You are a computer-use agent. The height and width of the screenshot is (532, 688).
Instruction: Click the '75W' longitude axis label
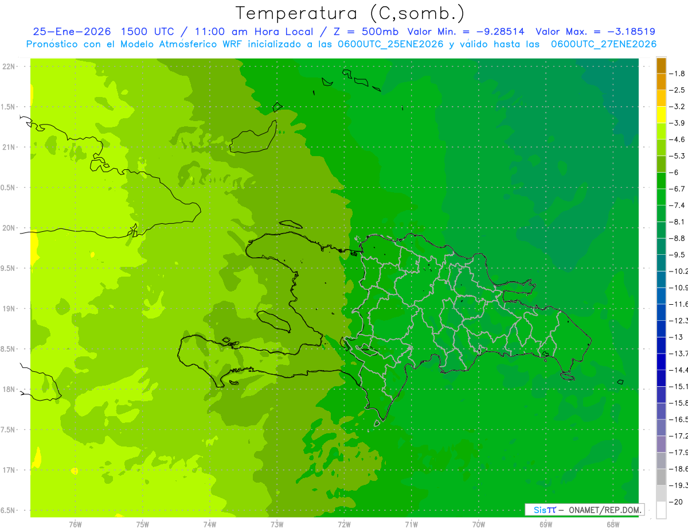[x=142, y=525]
